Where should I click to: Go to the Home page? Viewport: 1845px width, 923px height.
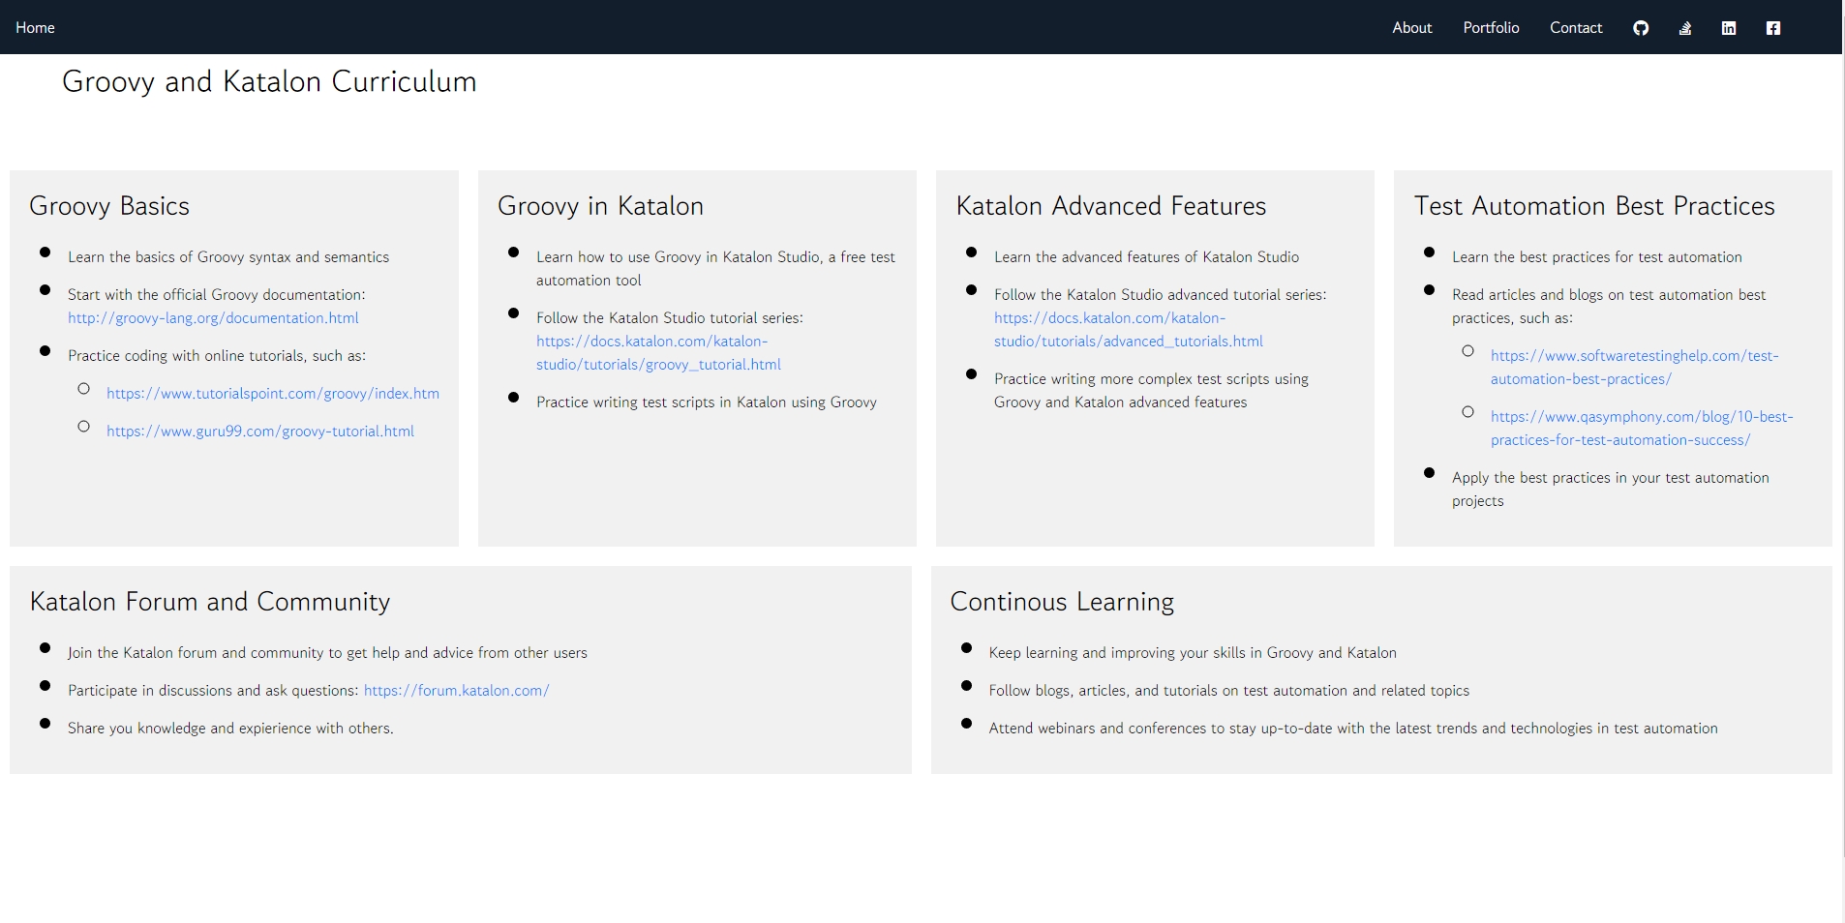[x=35, y=27]
